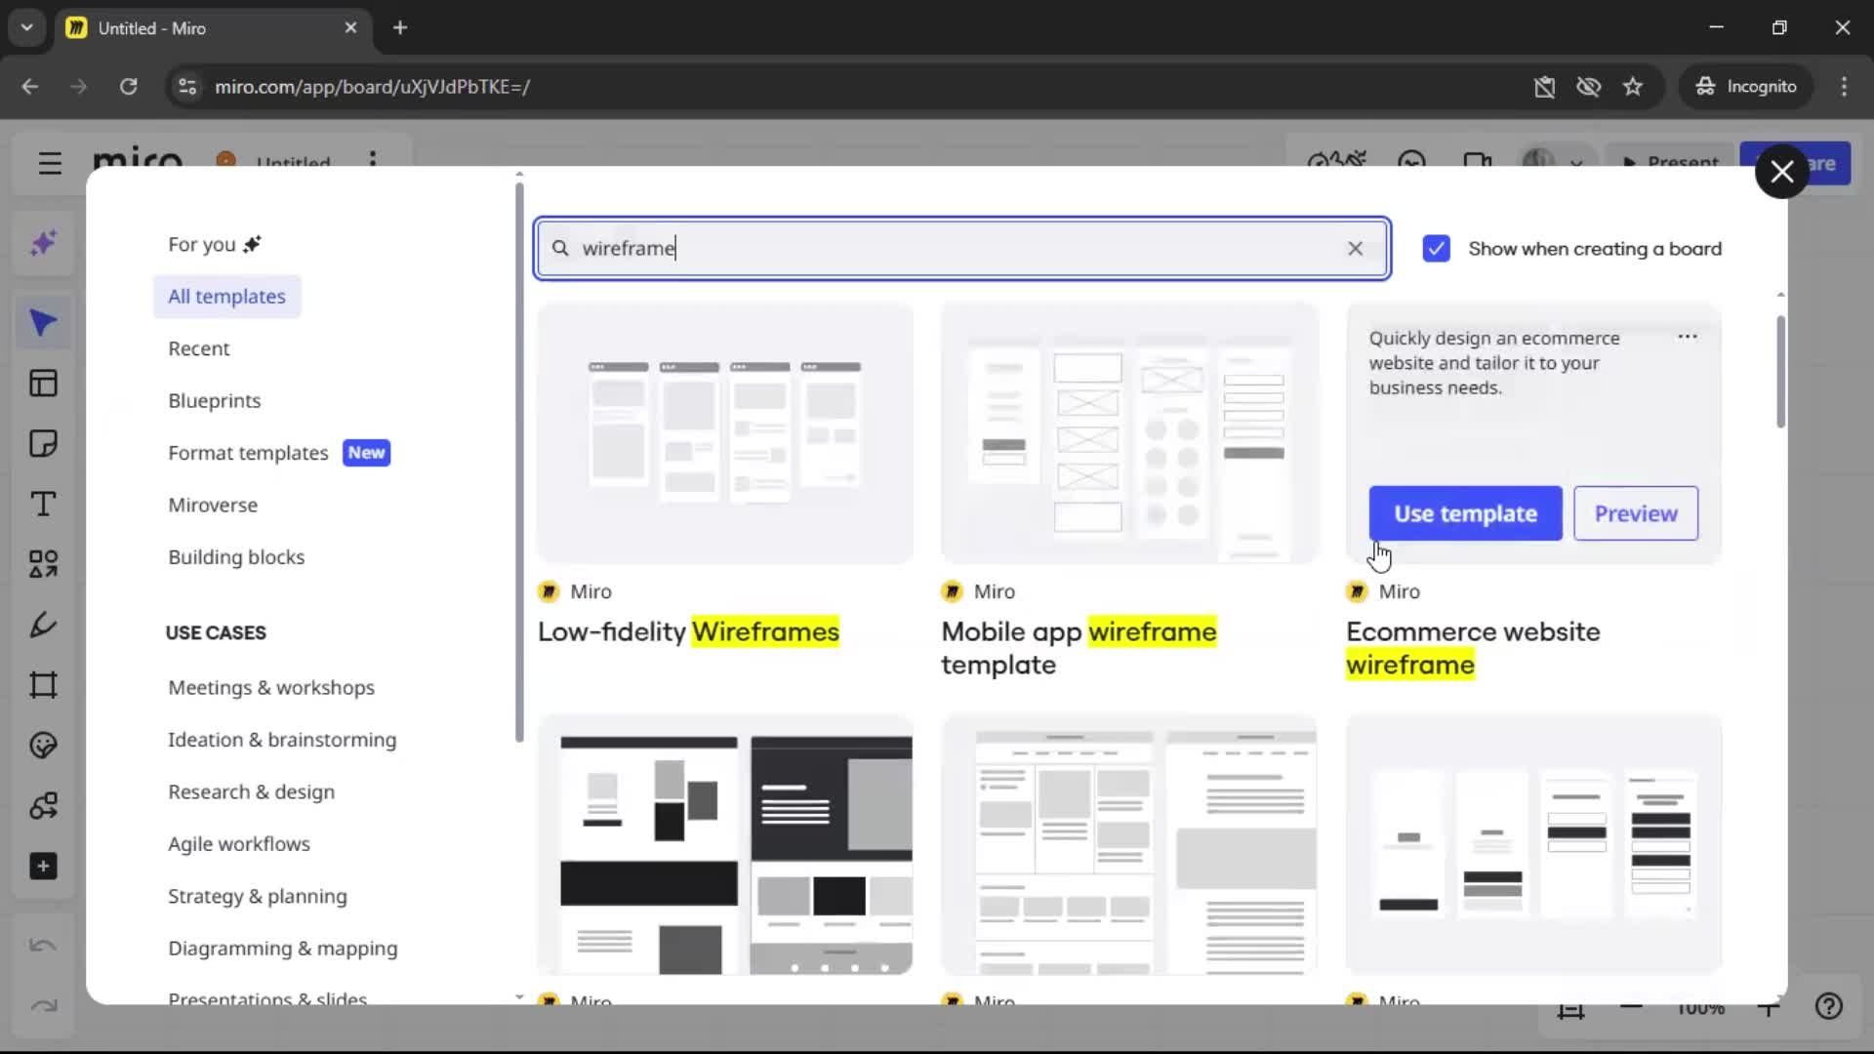Click the Use template button

point(1465,513)
